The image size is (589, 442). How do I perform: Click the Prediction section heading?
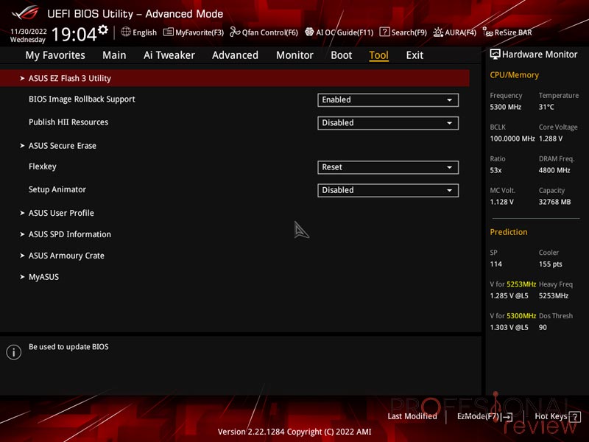(x=509, y=232)
